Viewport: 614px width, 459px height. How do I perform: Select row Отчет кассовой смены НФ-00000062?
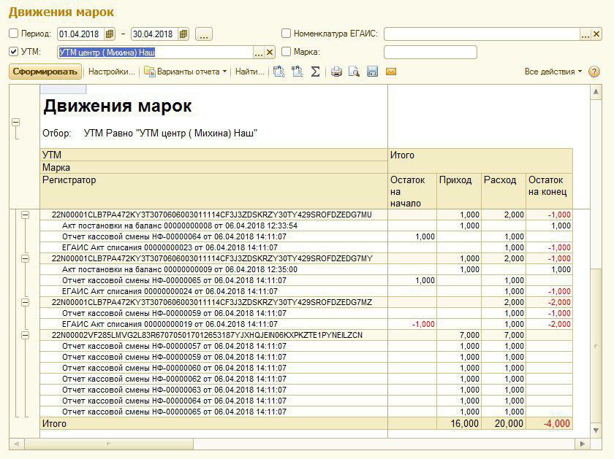click(306, 379)
